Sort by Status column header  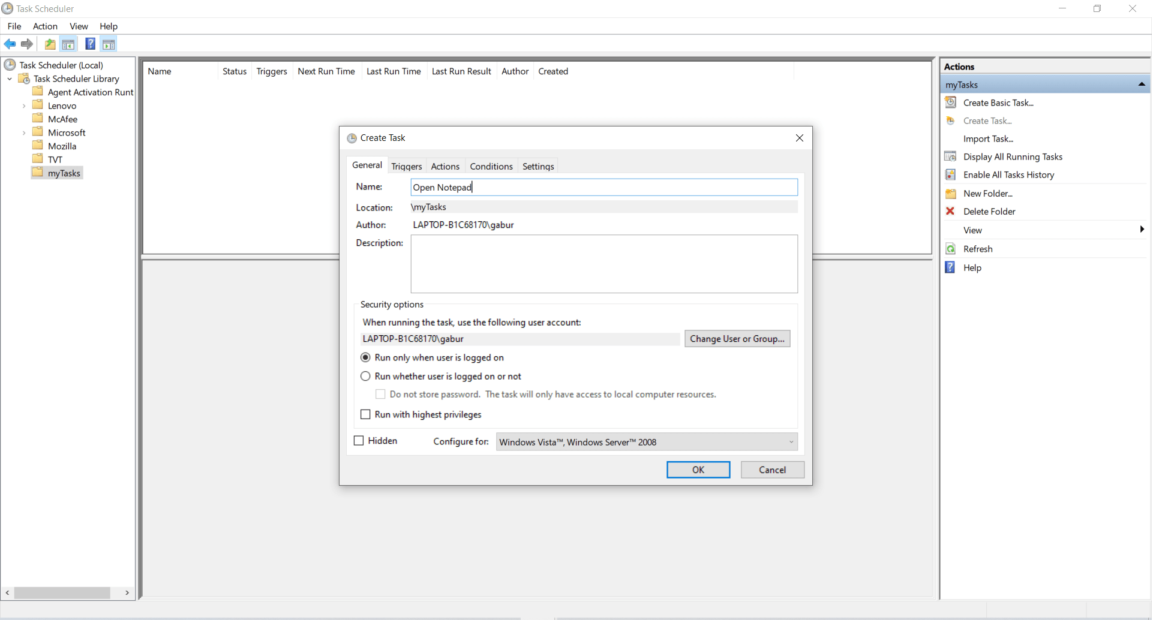click(235, 71)
